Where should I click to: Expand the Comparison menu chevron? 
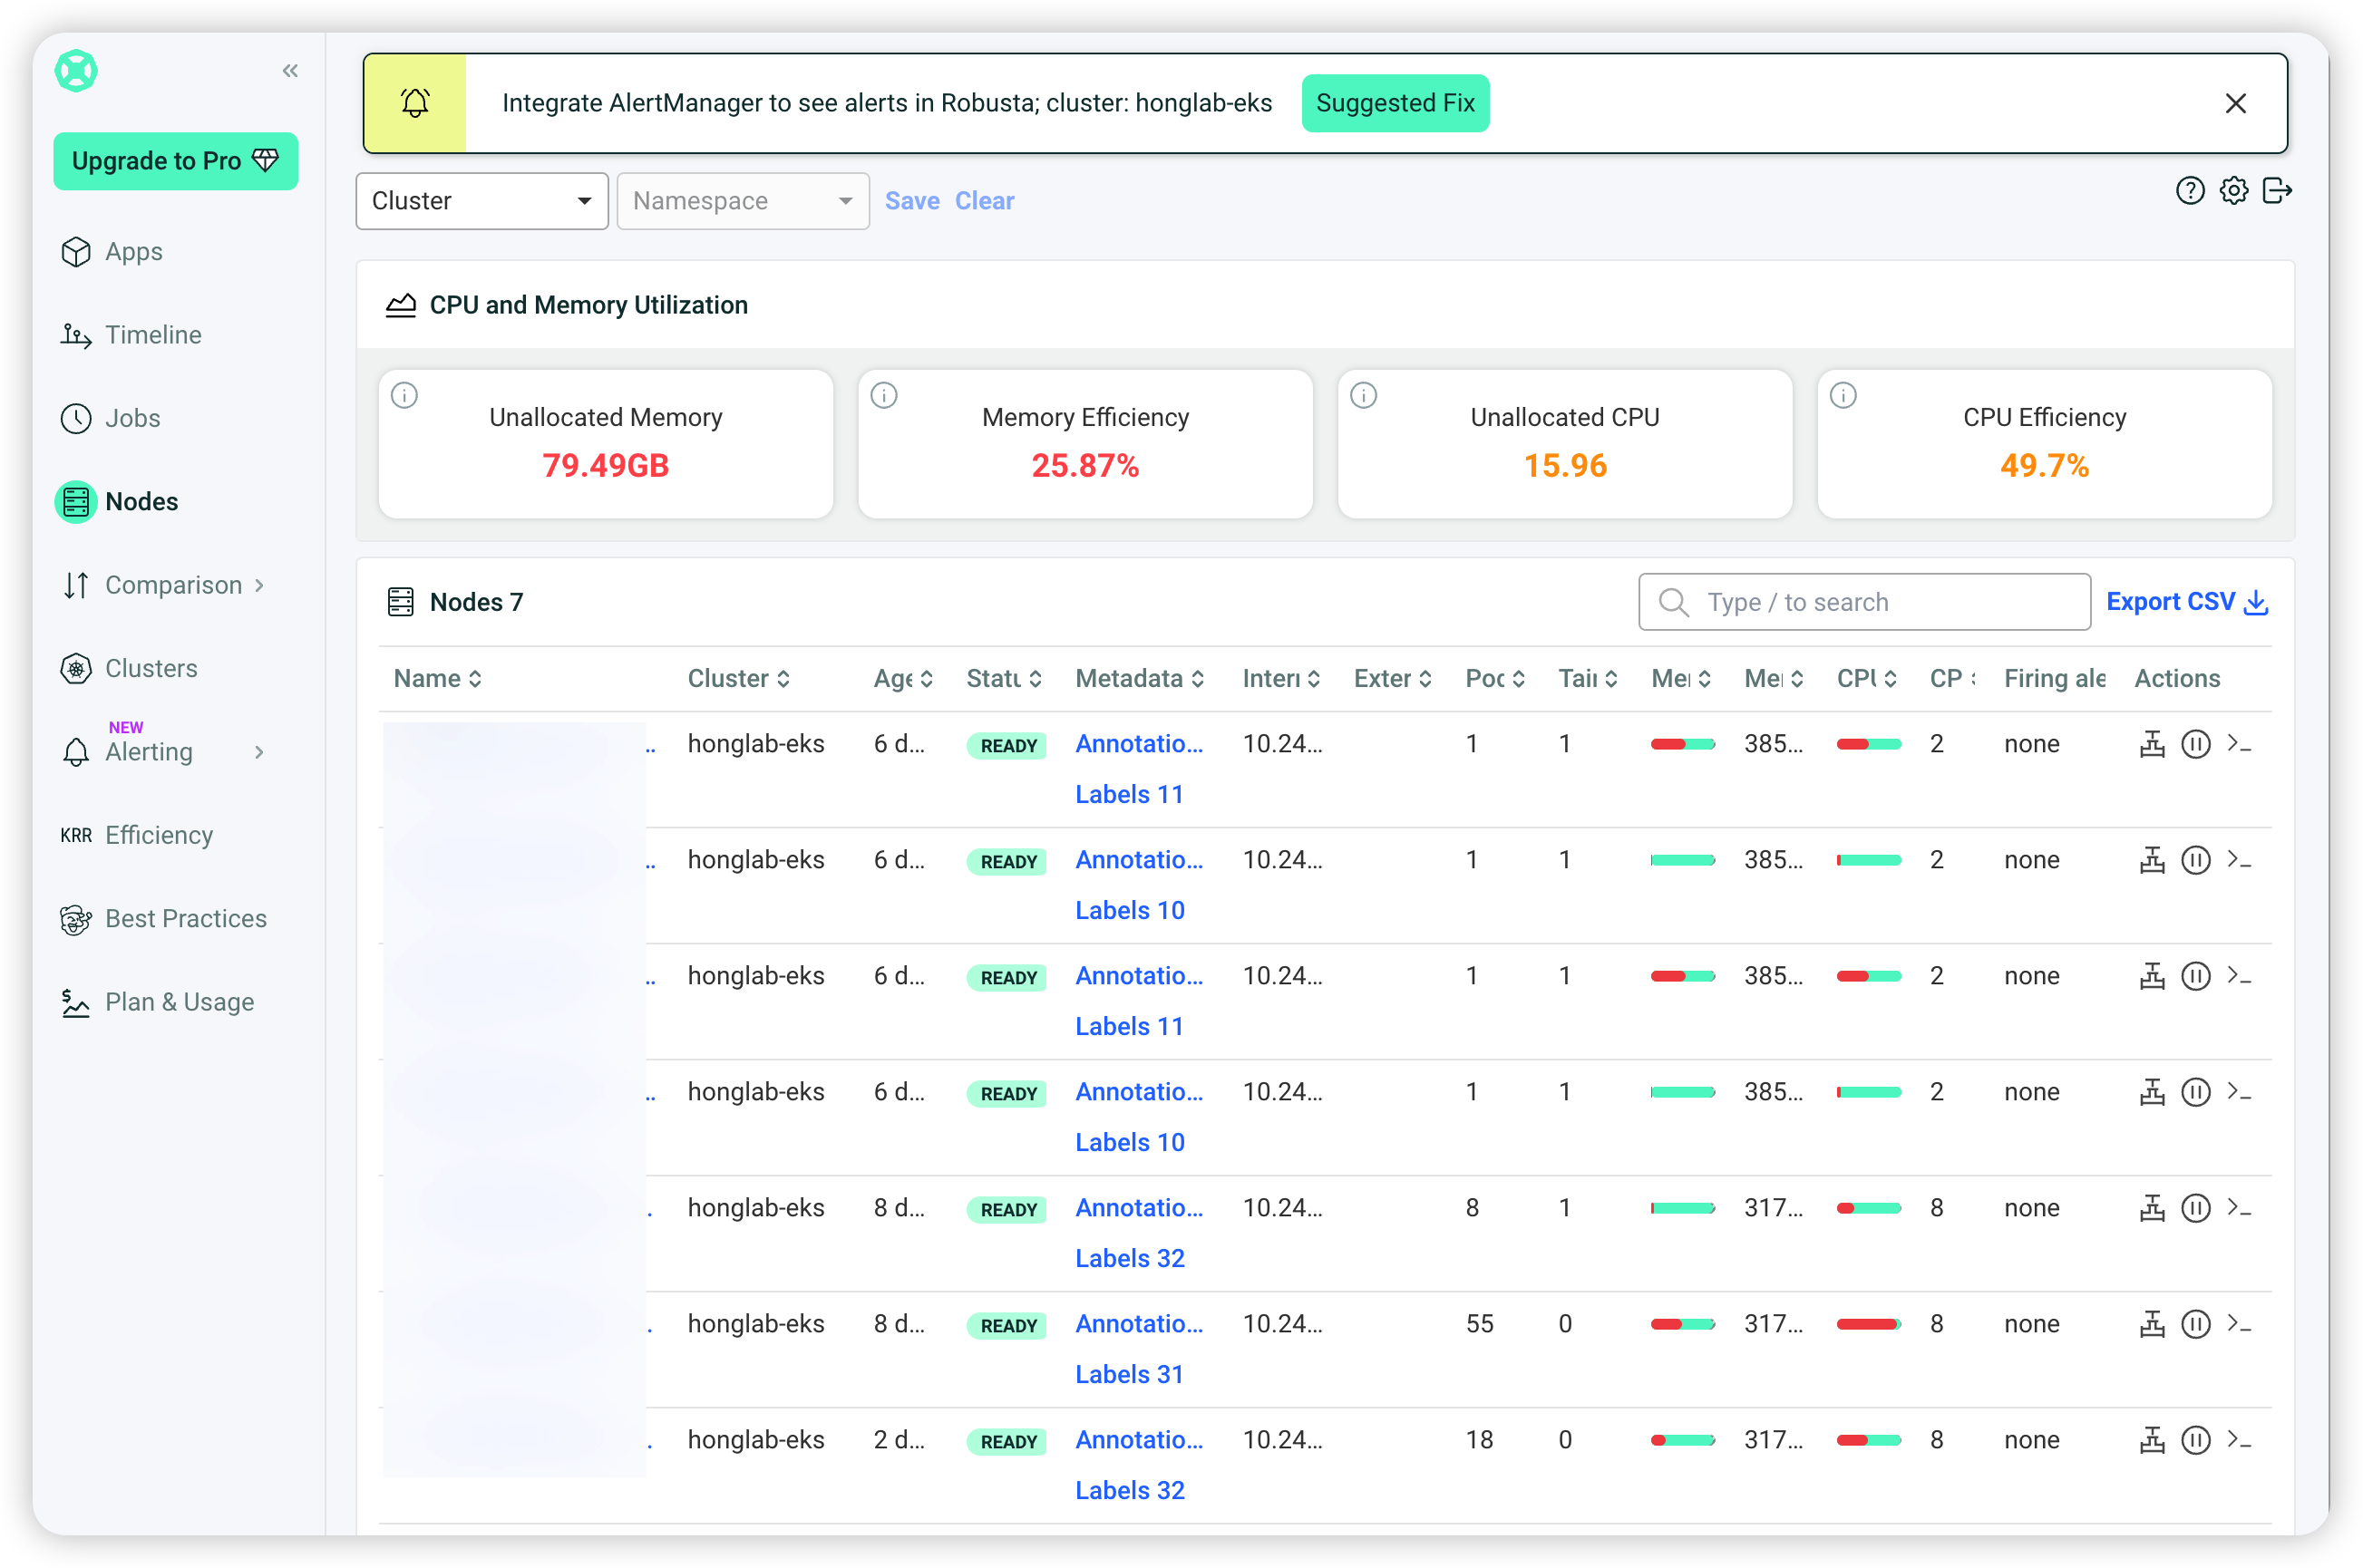click(259, 585)
